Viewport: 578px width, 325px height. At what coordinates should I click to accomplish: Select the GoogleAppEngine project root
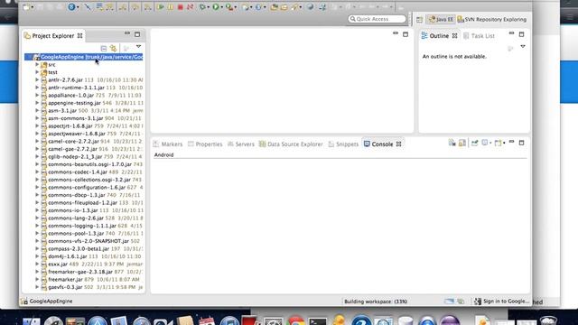(x=84, y=57)
